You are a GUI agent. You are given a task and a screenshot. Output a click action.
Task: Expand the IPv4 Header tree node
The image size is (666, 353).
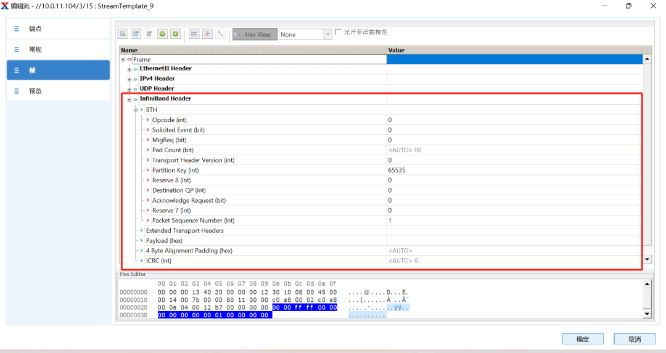click(129, 79)
